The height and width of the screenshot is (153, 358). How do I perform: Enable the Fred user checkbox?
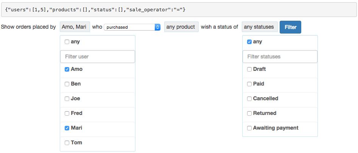67,113
